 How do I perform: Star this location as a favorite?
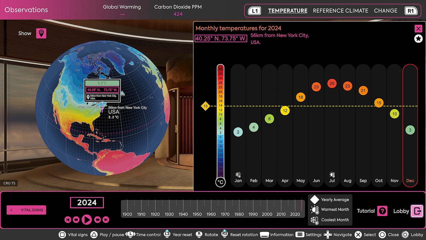point(418,39)
